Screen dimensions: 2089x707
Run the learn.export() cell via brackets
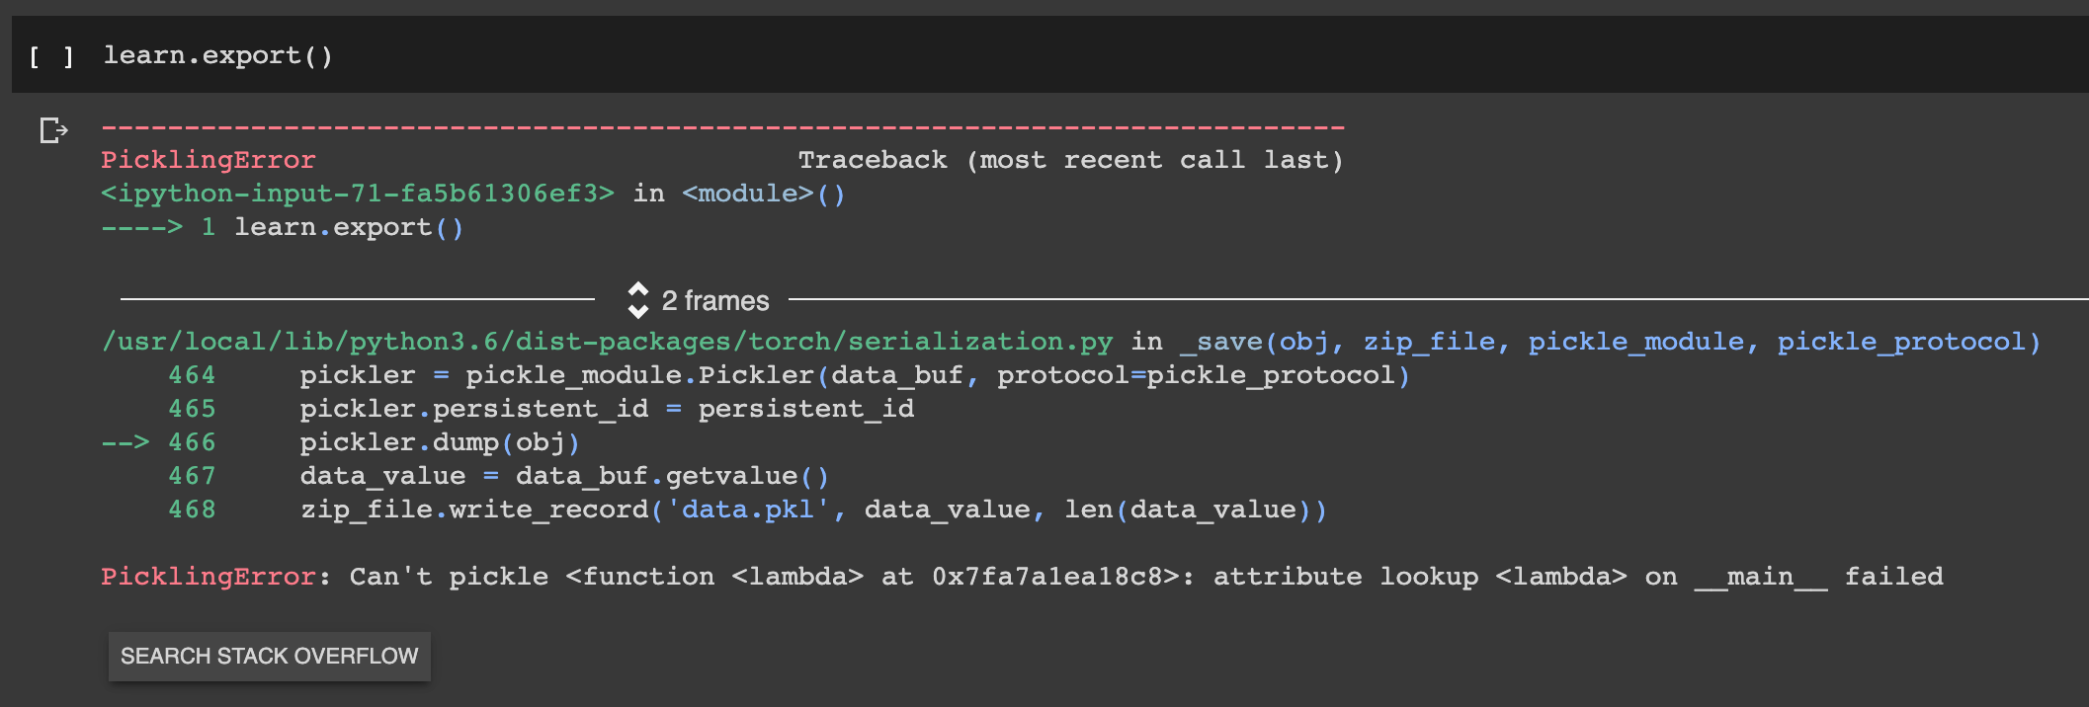[x=51, y=56]
